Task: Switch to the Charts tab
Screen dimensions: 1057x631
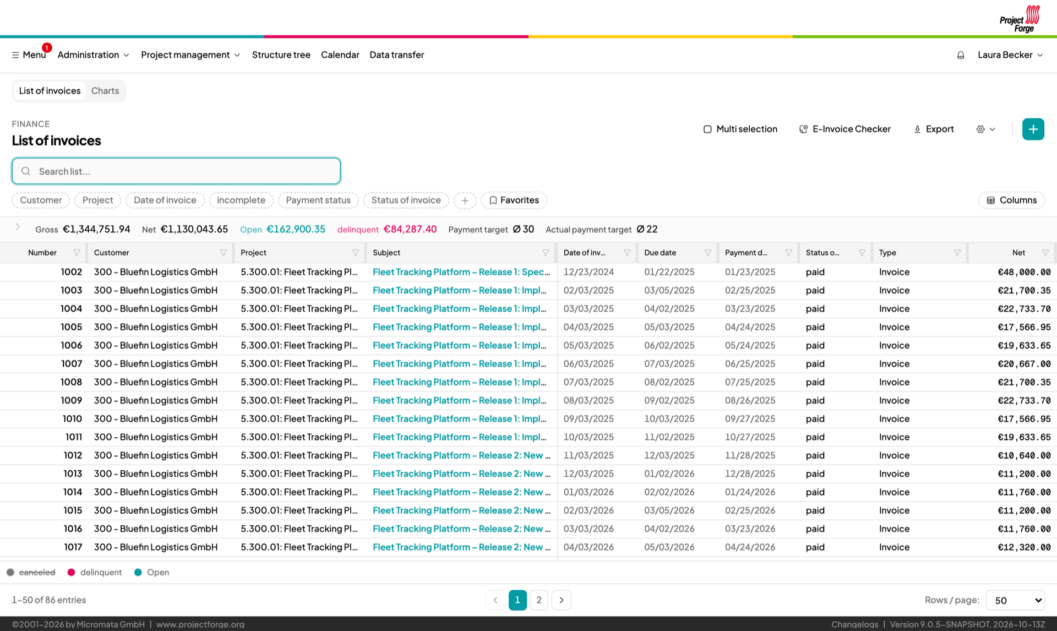Action: tap(105, 91)
